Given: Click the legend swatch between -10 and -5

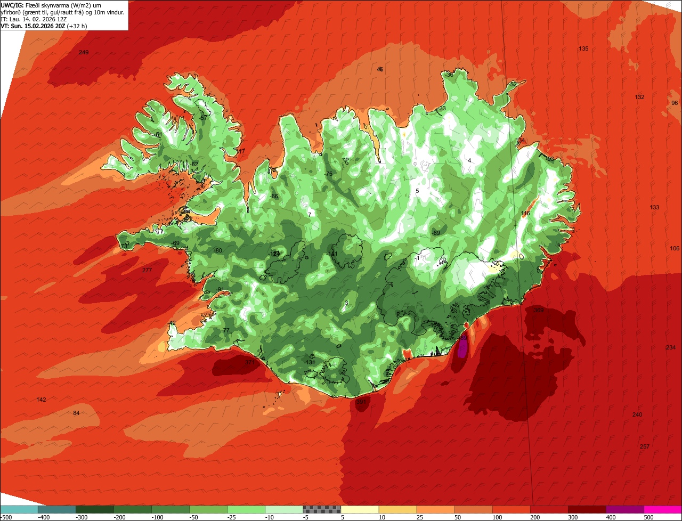Looking at the screenshot, I should tap(284, 509).
